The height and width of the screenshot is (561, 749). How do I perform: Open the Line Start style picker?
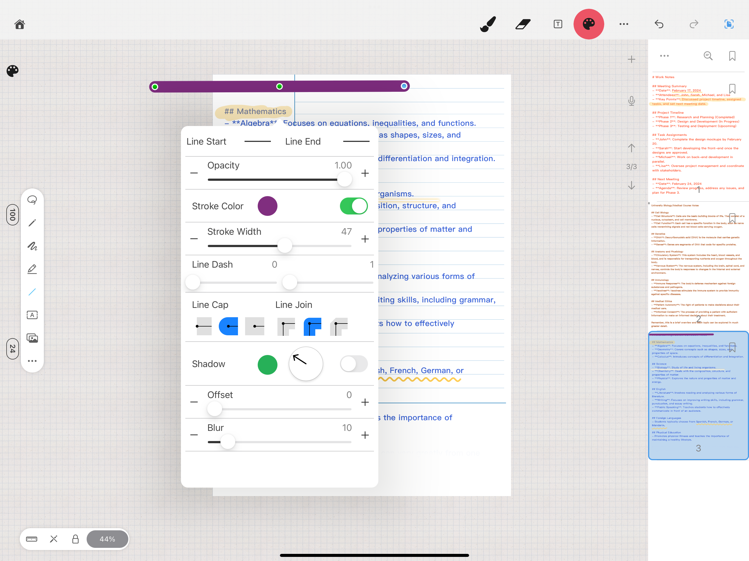click(257, 141)
